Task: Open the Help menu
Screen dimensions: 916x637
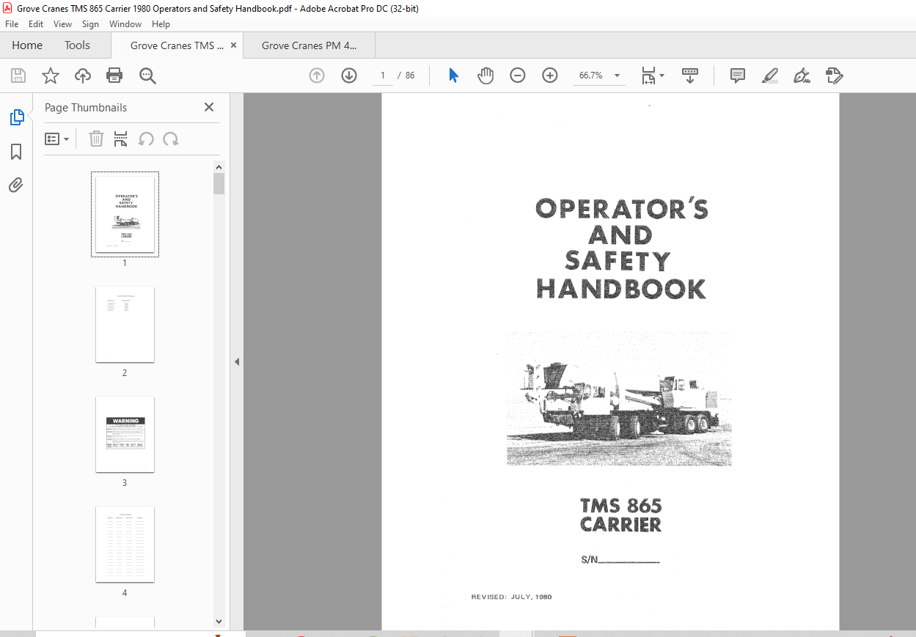Action: point(161,24)
